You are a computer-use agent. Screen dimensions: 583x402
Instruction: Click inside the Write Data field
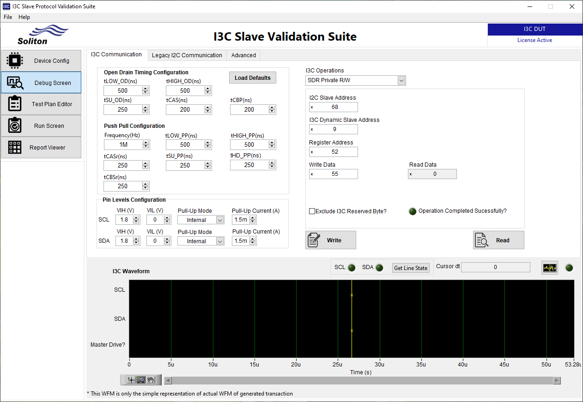click(334, 174)
